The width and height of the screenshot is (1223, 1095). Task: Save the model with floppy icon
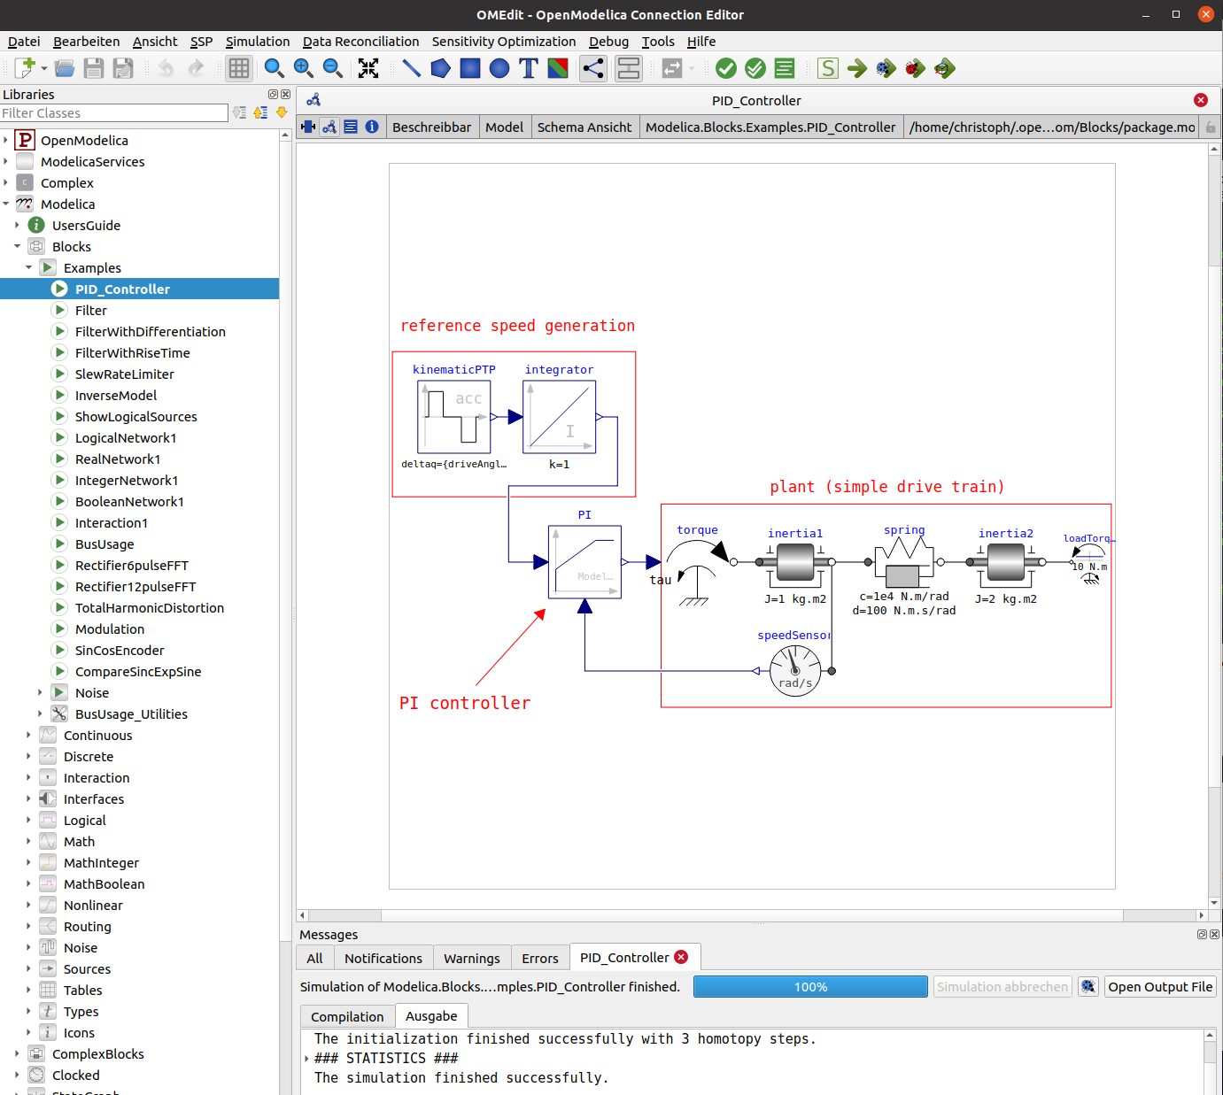point(94,68)
